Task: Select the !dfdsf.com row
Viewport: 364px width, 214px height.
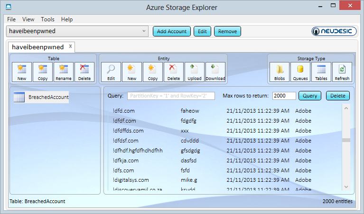Action: (x=213, y=141)
